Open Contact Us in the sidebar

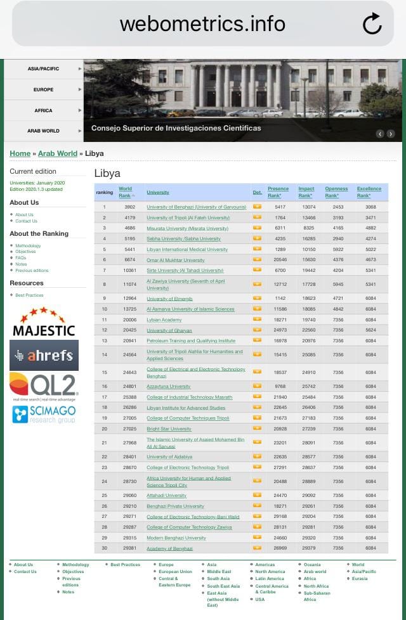(26, 221)
